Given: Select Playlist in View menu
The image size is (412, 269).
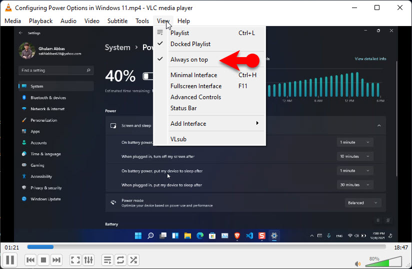Looking at the screenshot, I should pos(209,33).
